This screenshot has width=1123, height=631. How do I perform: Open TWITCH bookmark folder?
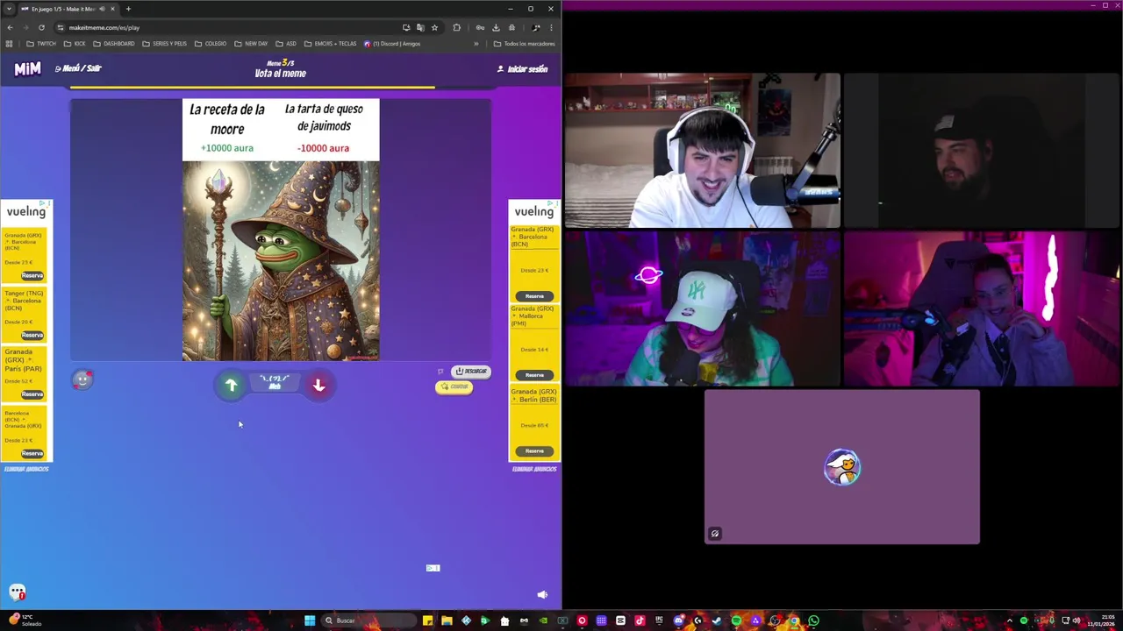click(x=41, y=44)
